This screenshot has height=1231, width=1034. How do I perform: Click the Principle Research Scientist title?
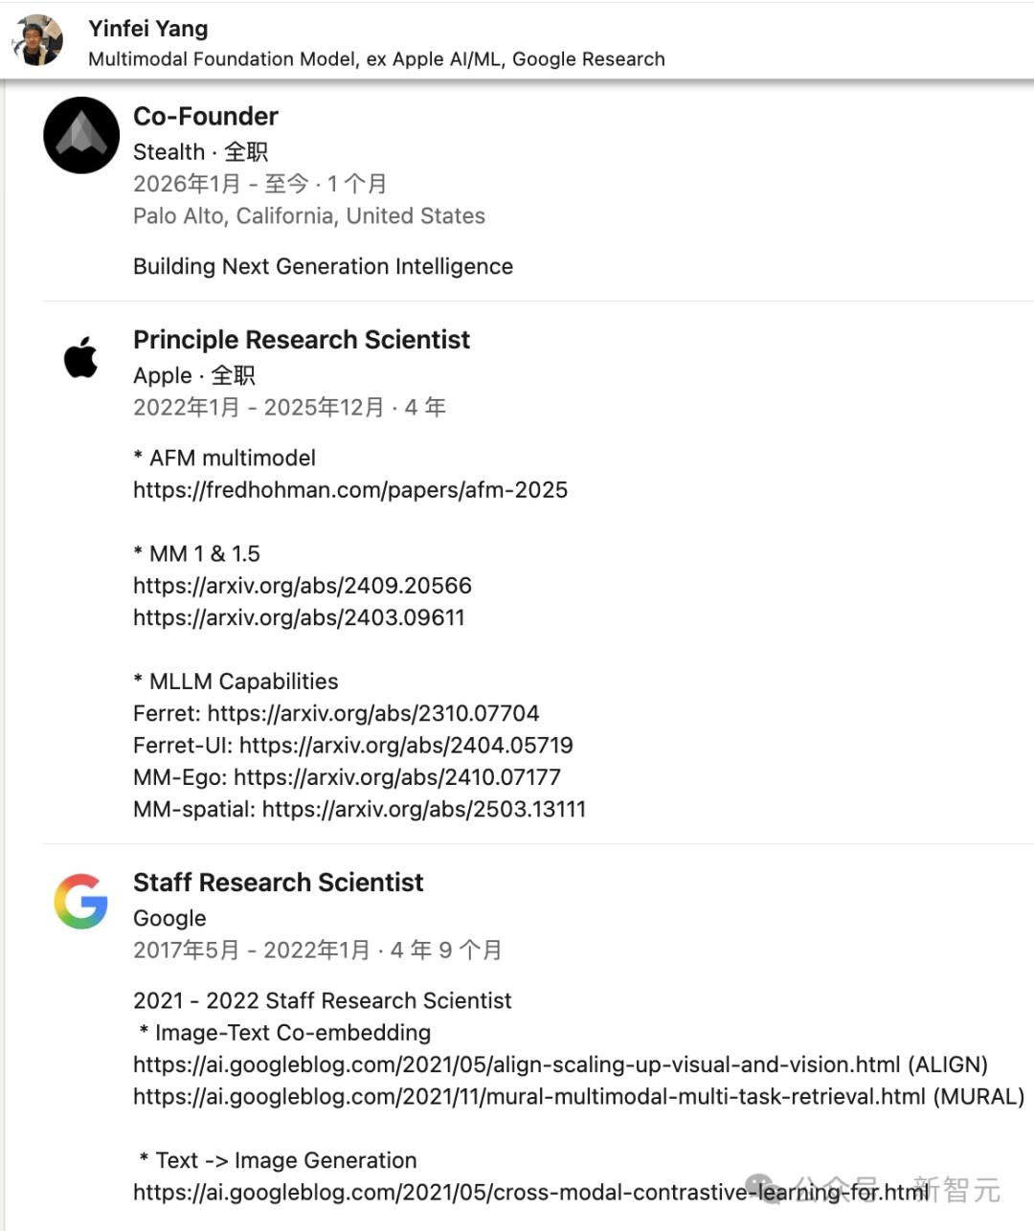(x=302, y=340)
